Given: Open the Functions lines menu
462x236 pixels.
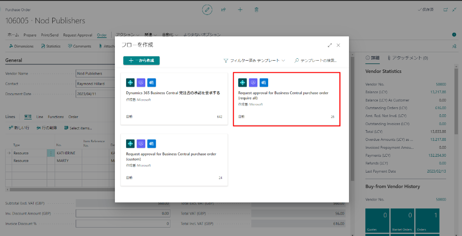Looking at the screenshot, I should [56, 117].
